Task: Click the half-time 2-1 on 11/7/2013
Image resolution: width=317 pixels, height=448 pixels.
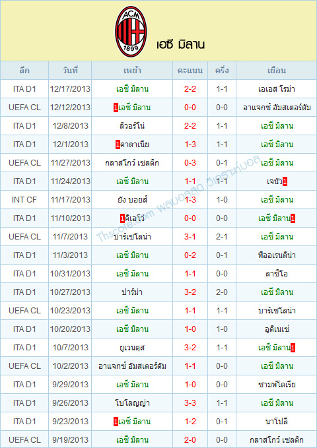Action: pos(222,237)
